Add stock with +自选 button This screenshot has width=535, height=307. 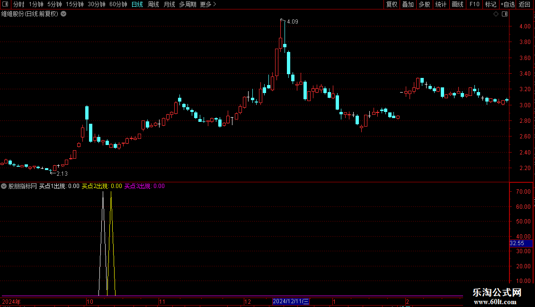click(x=508, y=4)
